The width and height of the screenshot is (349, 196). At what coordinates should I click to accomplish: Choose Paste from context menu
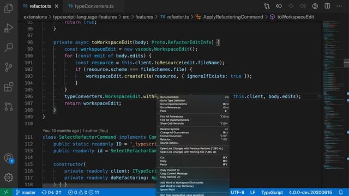click(x=193, y=164)
